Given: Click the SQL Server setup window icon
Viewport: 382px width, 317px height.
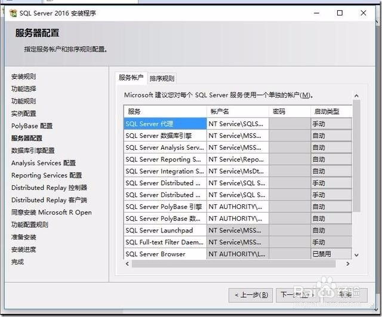Looking at the screenshot, I should (13, 13).
